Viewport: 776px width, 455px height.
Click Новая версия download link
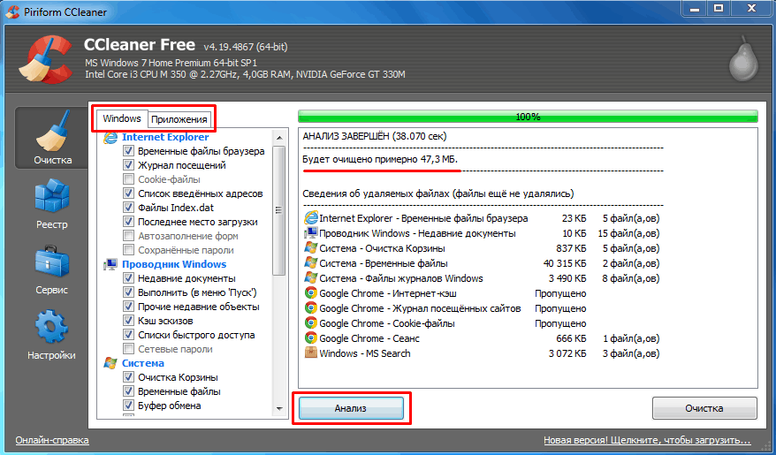(647, 440)
